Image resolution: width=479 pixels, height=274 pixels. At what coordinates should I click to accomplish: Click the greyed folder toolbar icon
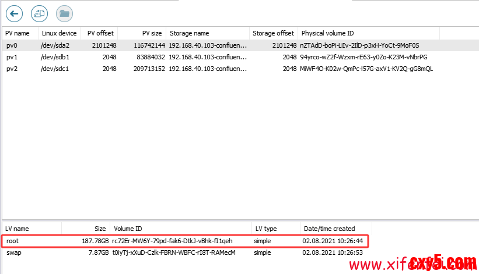click(64, 14)
